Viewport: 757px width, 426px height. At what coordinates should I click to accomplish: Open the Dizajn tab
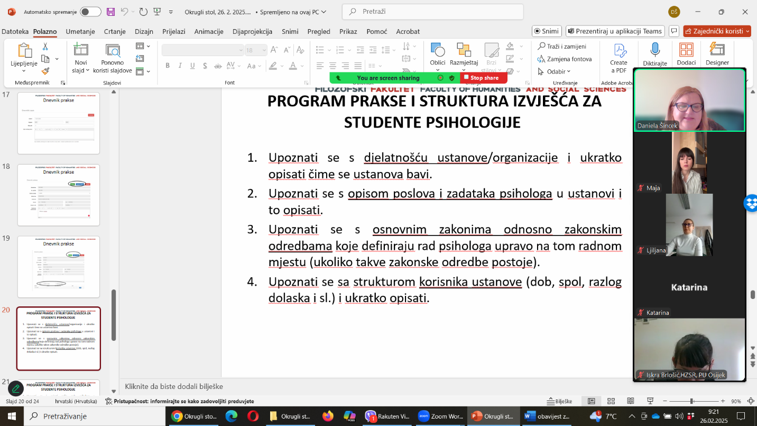144,32
